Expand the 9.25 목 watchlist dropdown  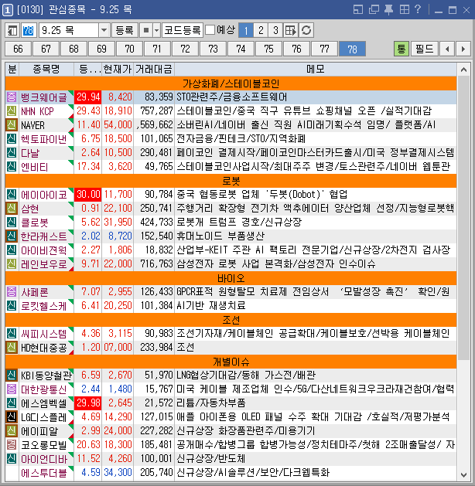[104, 30]
